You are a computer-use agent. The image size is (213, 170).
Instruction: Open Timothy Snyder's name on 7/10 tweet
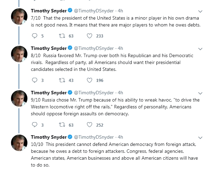[48, 11]
